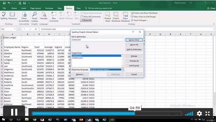Click Show/Hide Comment
The width and height of the screenshot is (216, 122).
click(91, 13)
